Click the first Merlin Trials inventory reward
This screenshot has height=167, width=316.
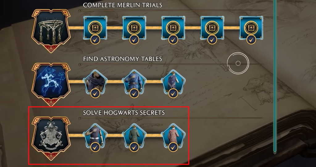(x=95, y=28)
